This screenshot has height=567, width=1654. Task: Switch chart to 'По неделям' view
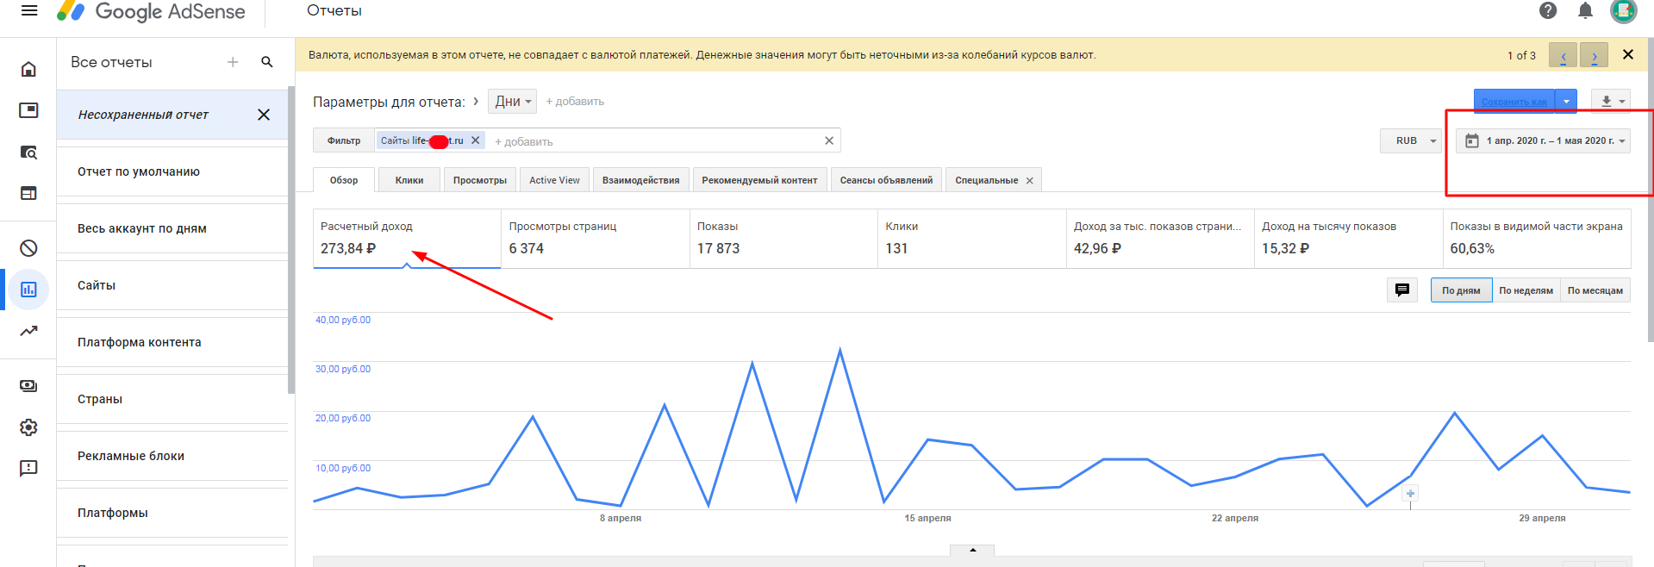1526,290
